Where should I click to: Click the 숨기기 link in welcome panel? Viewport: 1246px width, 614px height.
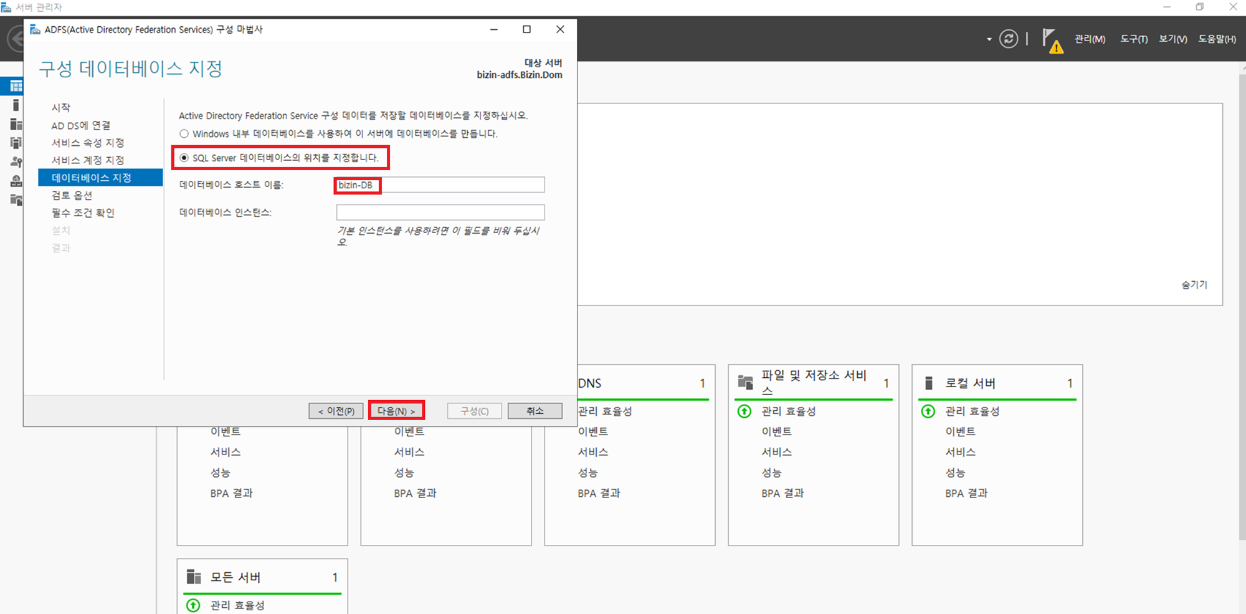click(1194, 285)
